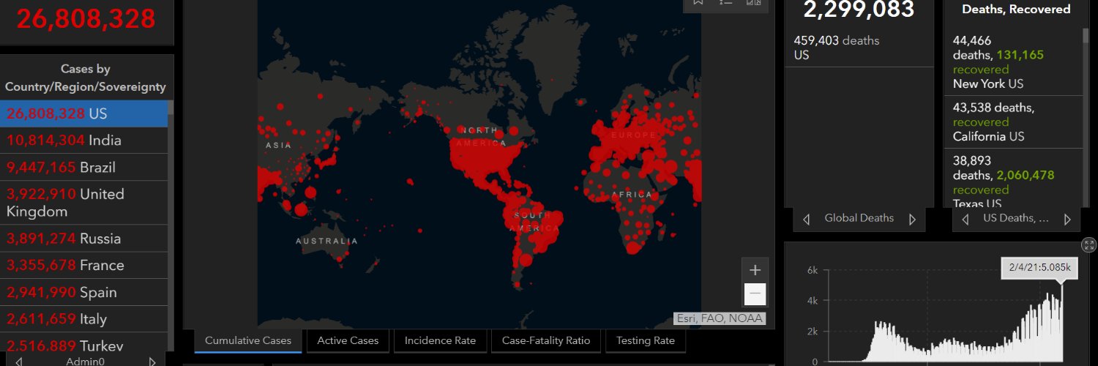This screenshot has height=366, width=1098.
Task: Select United Kingdom in country list
Action: click(x=83, y=203)
